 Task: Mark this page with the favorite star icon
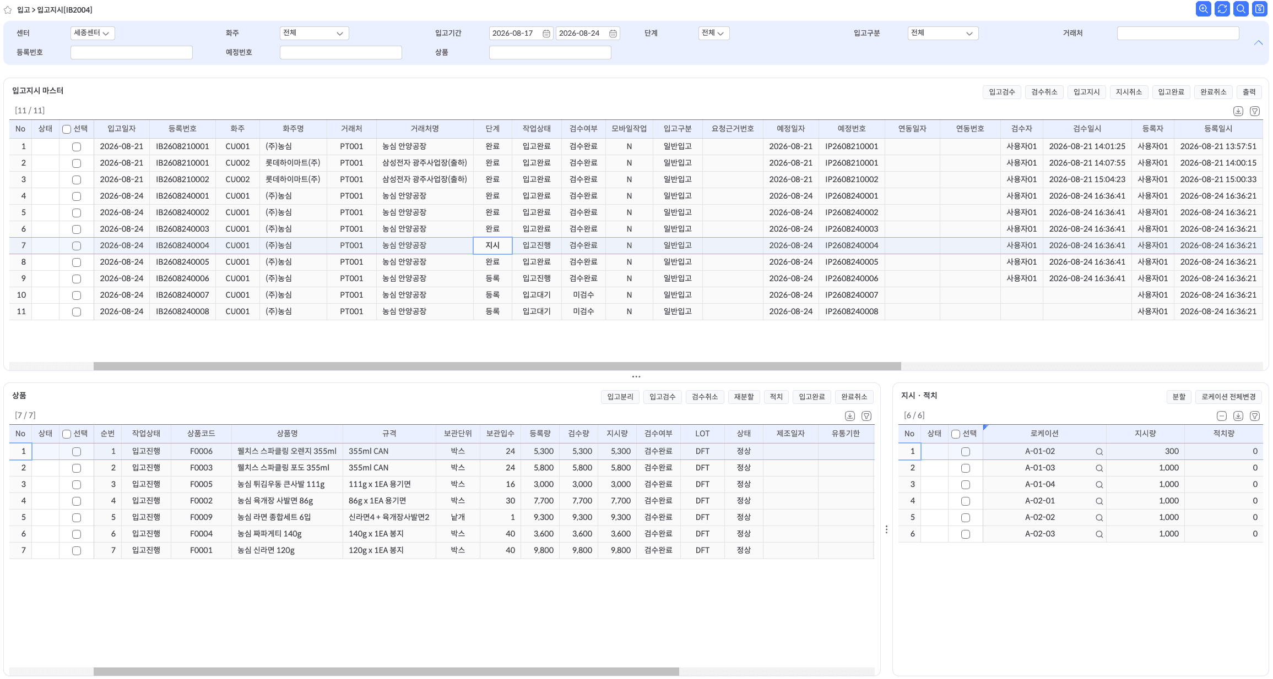[x=8, y=10]
